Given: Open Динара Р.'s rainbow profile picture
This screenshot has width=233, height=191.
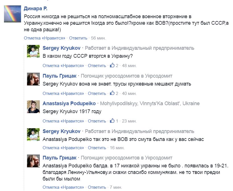Looking at the screenshot, I should tap(12, 14).
